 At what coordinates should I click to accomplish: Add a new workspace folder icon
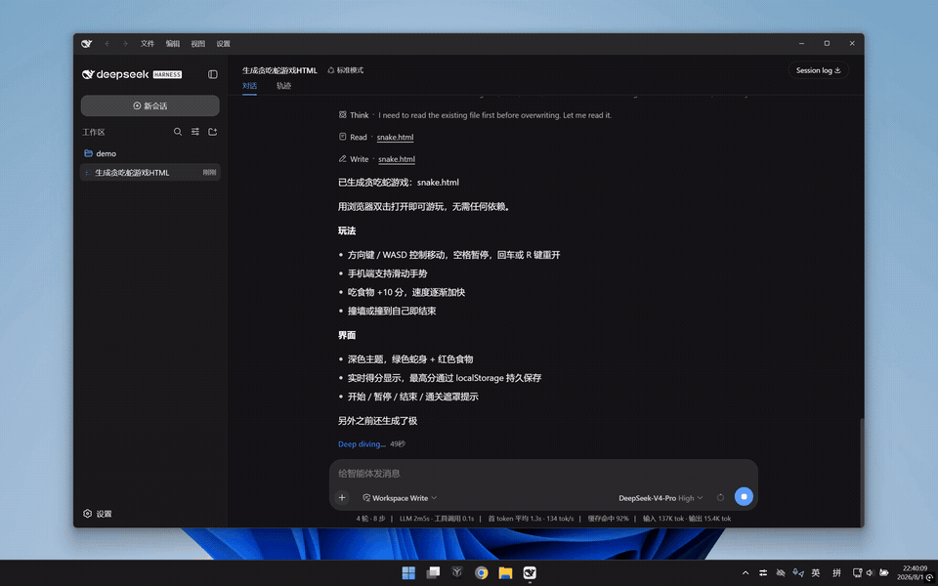(212, 132)
